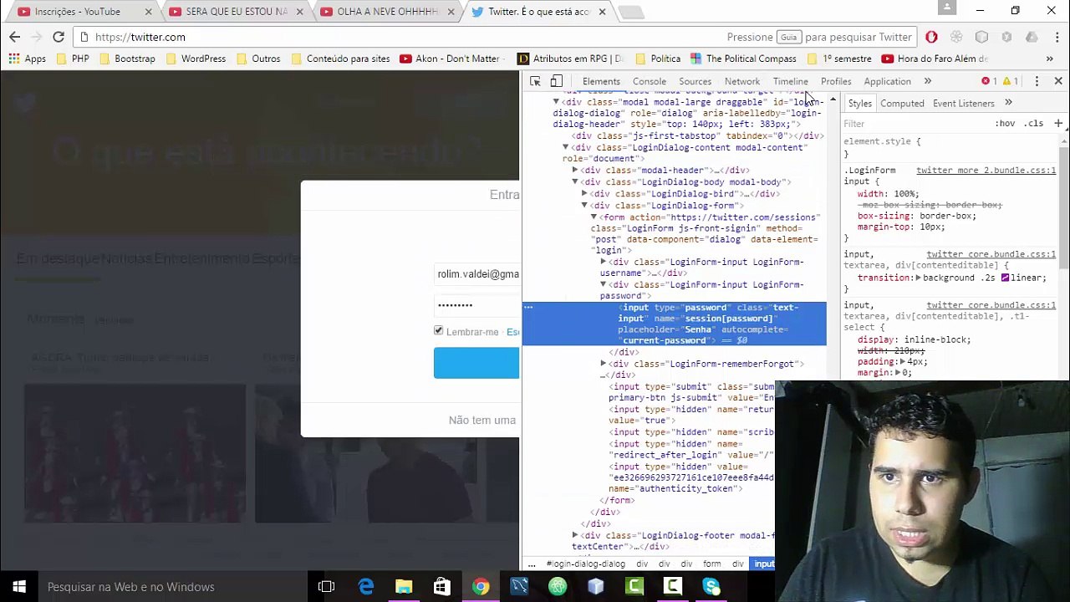Image resolution: width=1070 pixels, height=602 pixels.
Task: Switch to the Profiles tab
Action: [x=835, y=81]
